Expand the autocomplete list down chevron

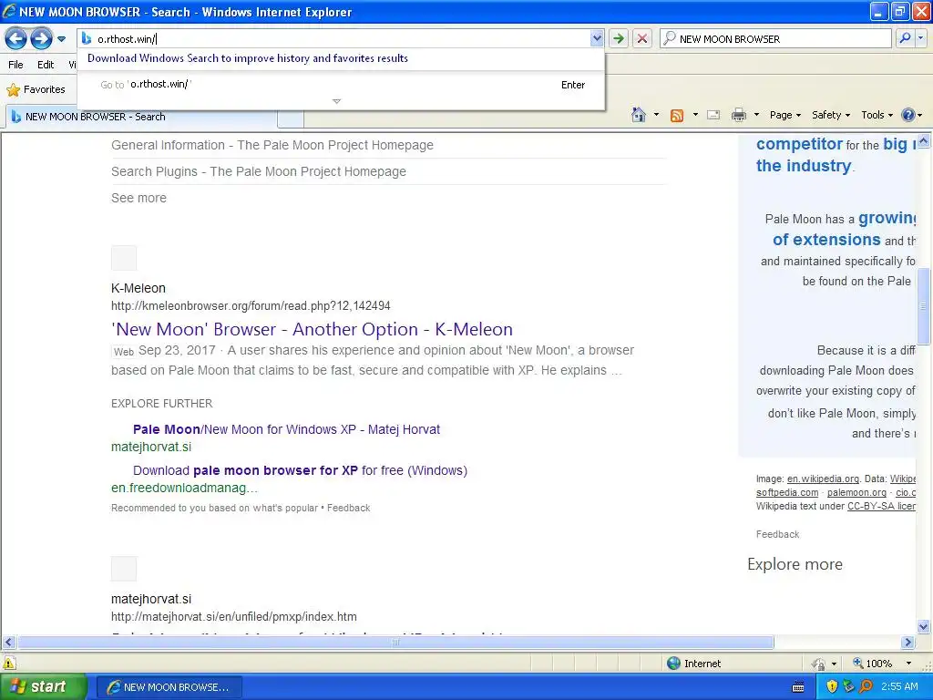pos(337,101)
